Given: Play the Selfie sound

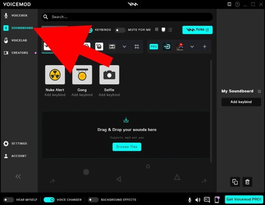Looking at the screenshot, I should [109, 75].
